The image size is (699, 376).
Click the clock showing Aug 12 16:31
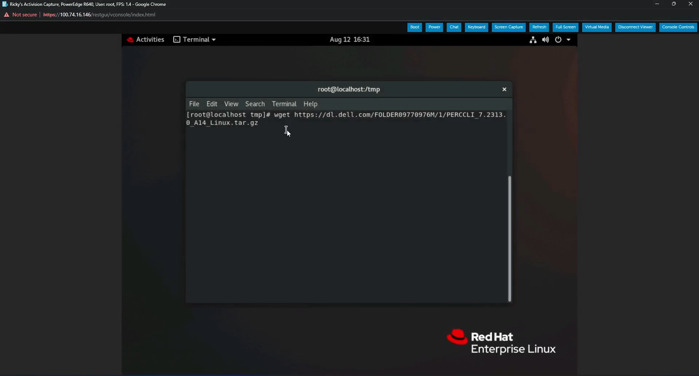click(349, 39)
